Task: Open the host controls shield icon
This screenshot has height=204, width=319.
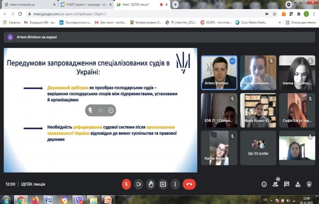Action: (x=310, y=184)
